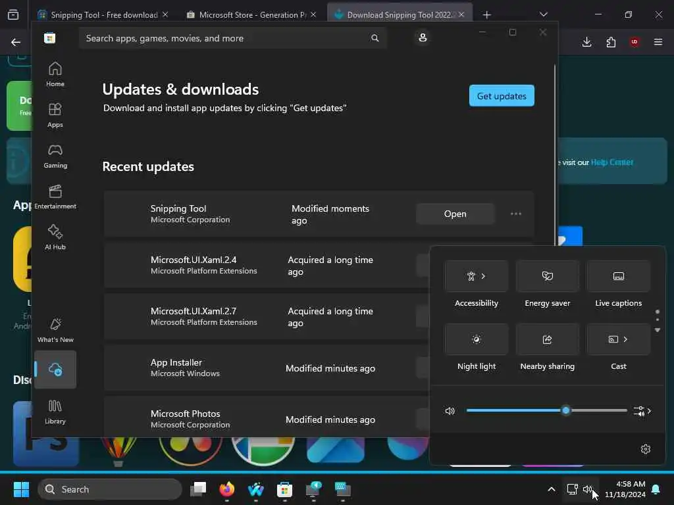Screen dimensions: 674x505
Task: Open Task View from the taskbar
Action: (198, 489)
